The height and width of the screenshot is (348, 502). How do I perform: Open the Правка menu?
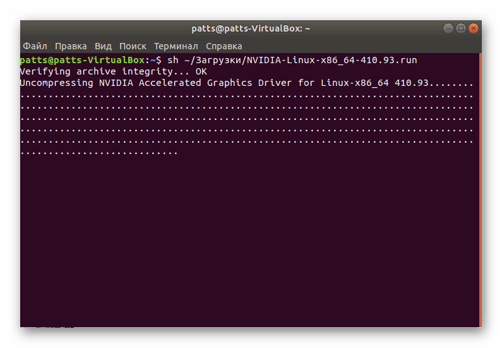pos(71,46)
